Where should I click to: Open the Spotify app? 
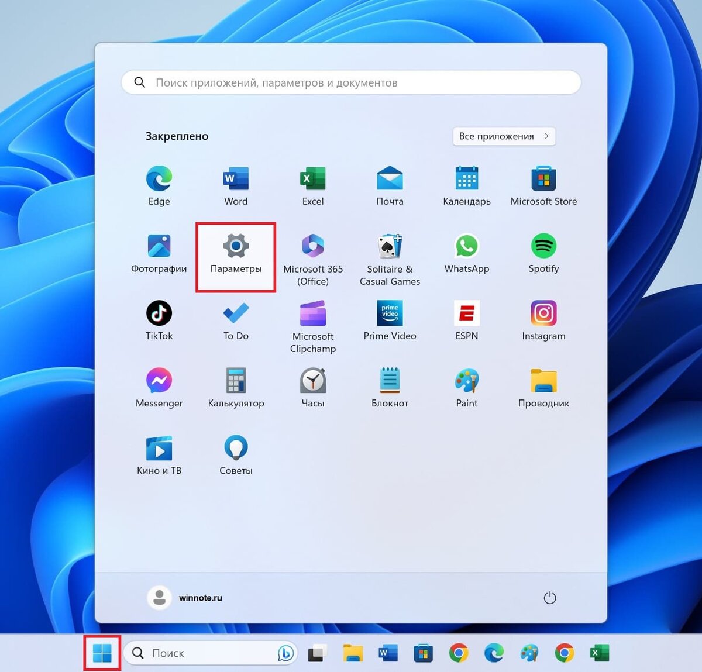click(543, 254)
